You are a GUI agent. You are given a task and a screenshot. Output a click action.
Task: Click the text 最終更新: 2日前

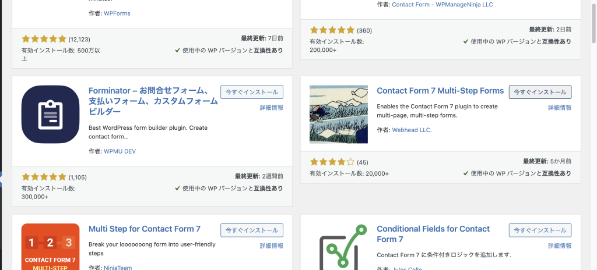coord(550,30)
